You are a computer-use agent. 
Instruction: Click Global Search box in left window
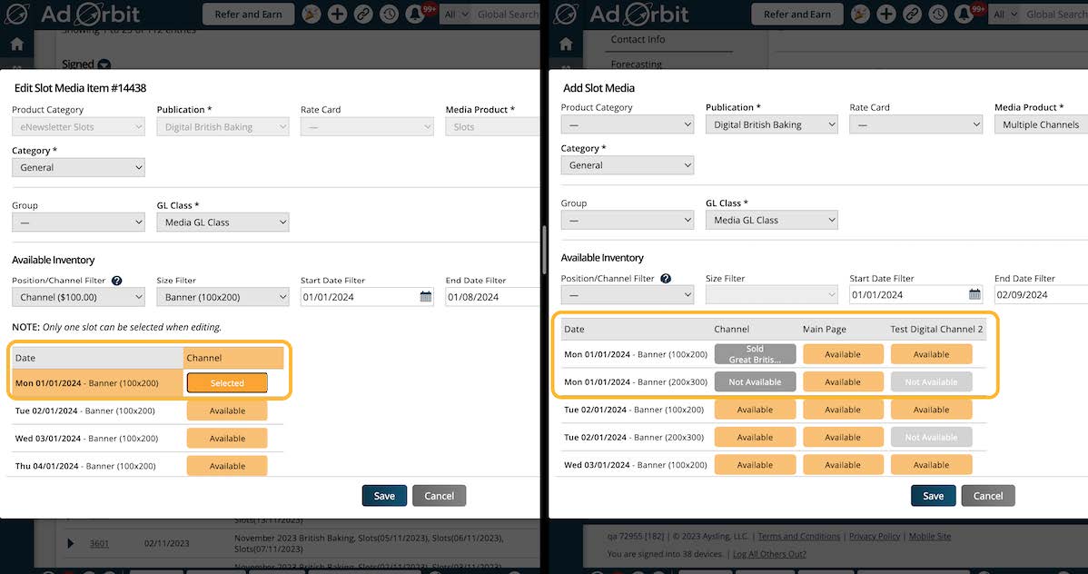click(508, 14)
